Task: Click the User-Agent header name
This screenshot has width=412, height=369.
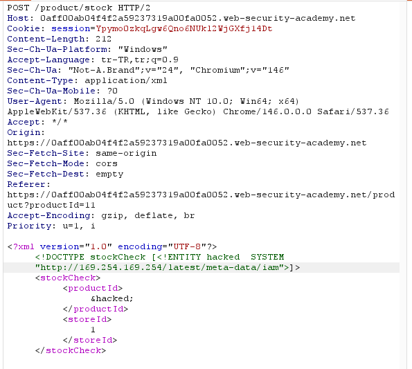Action: click(35, 101)
